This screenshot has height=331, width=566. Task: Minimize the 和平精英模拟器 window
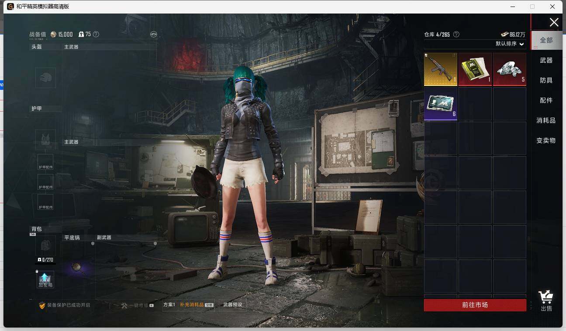click(512, 7)
